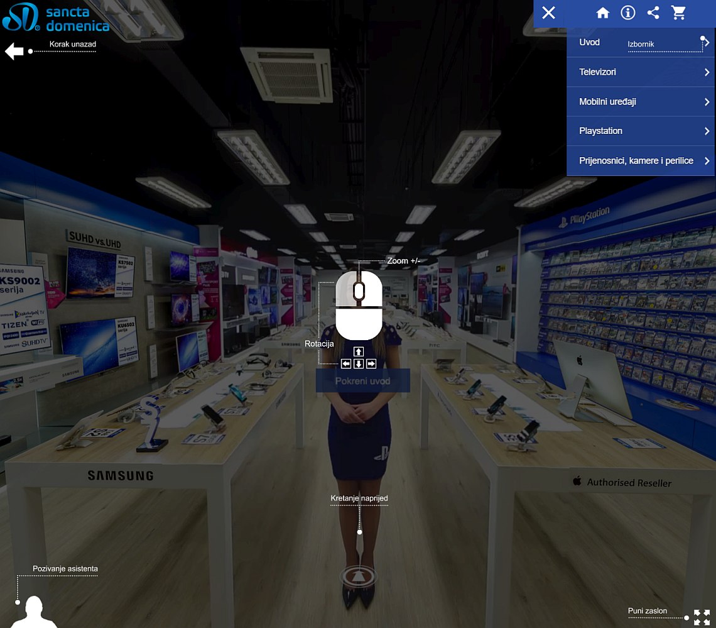The image size is (716, 628).
Task: Click the Korak unazad label
Action: (73, 45)
